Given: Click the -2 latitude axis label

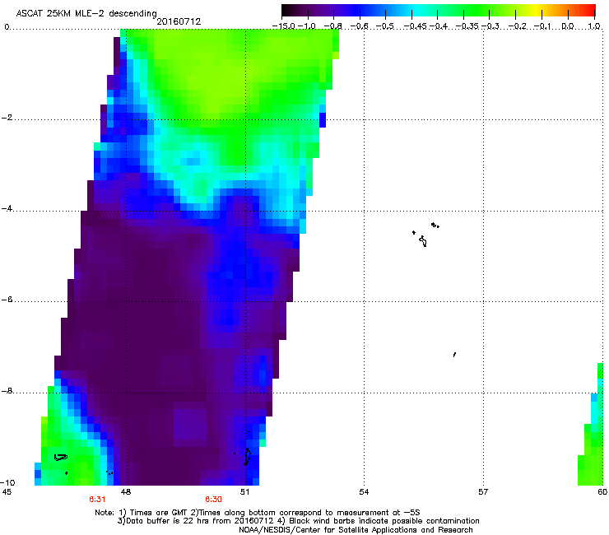Looking at the screenshot, I should [7, 118].
